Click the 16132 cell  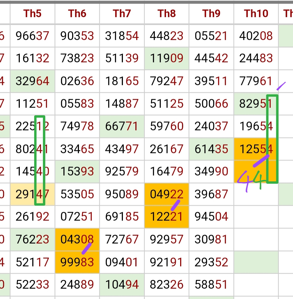(x=32, y=58)
